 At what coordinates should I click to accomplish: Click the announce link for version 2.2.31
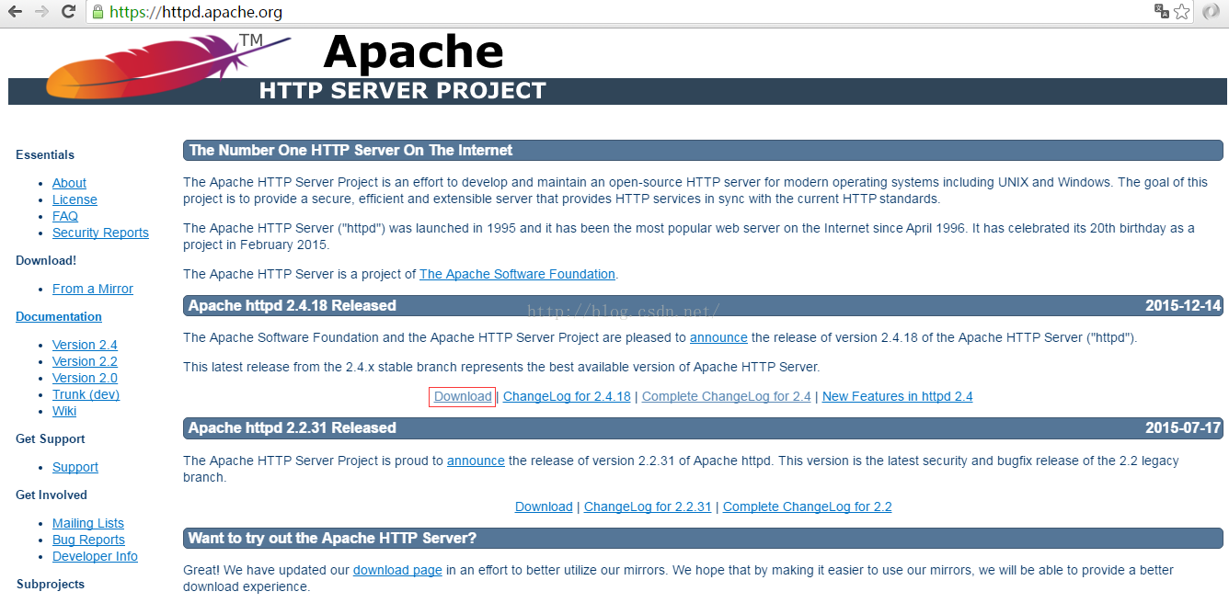(x=476, y=461)
